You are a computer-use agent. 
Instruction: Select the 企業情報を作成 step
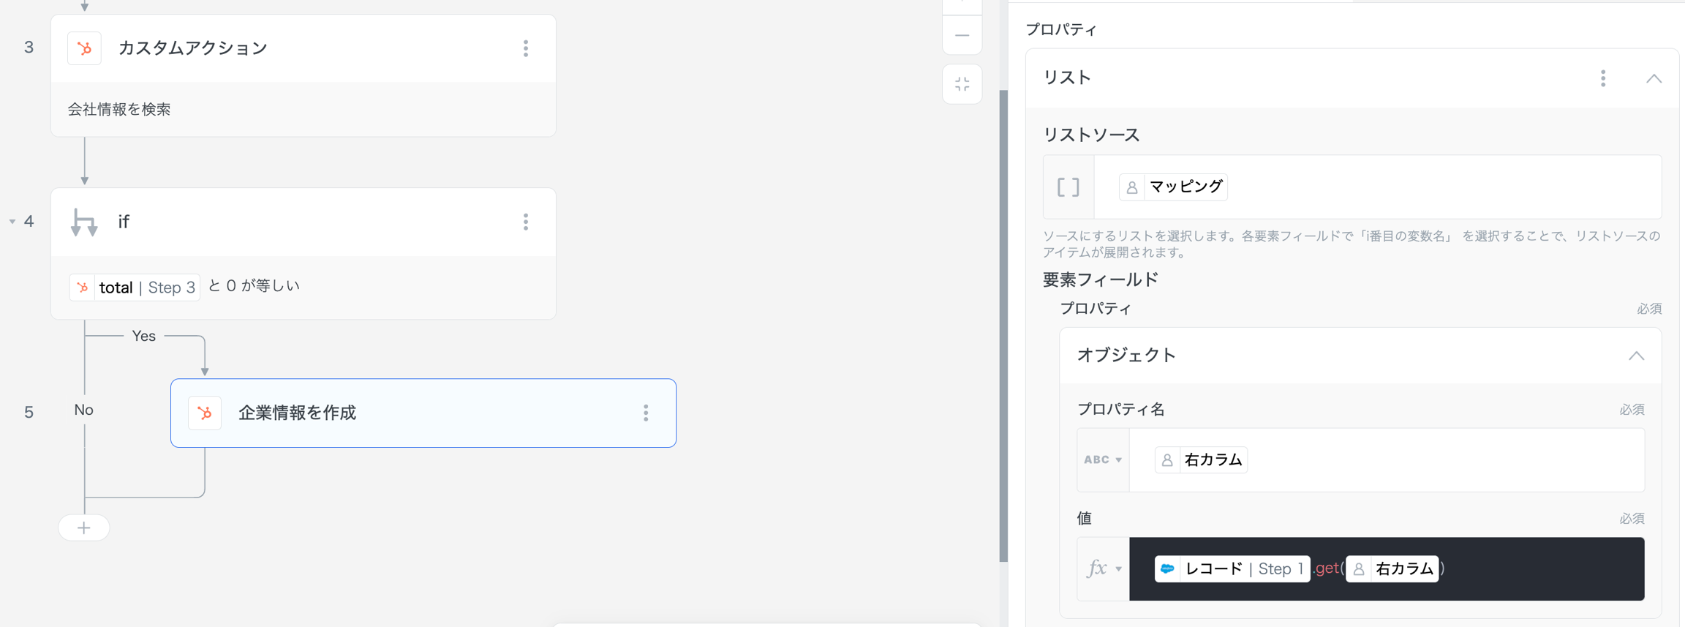tap(423, 413)
